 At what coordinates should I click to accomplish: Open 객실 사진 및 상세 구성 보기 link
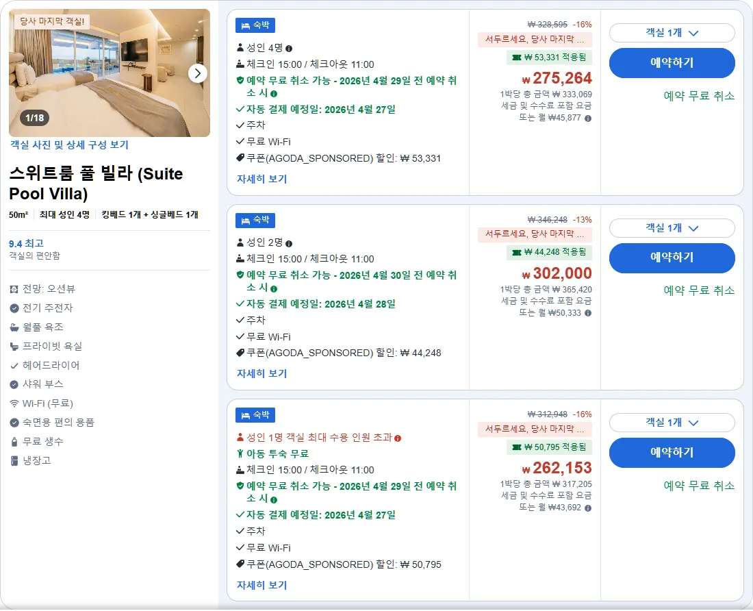[69, 145]
